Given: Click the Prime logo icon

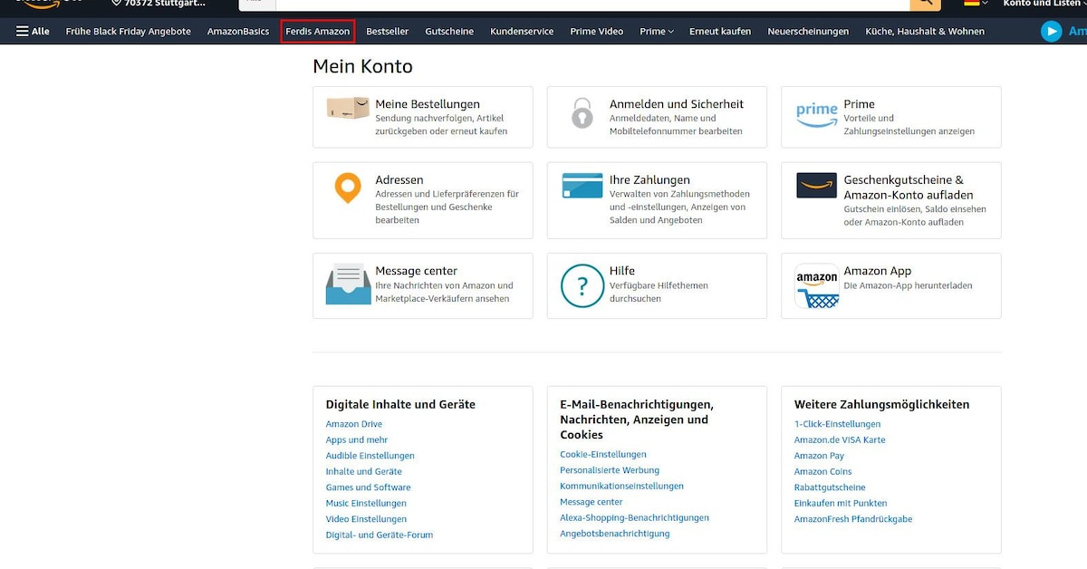Looking at the screenshot, I should [816, 113].
